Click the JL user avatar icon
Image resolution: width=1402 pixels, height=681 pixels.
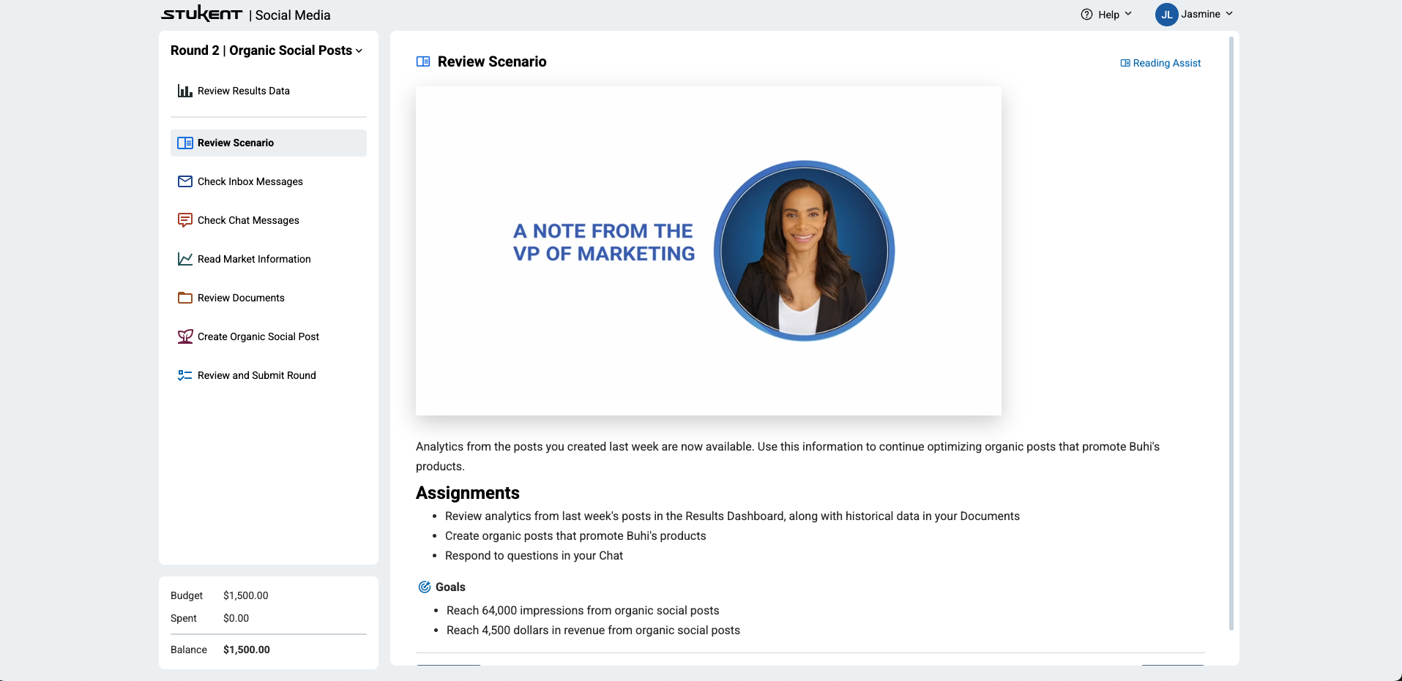[1166, 15]
